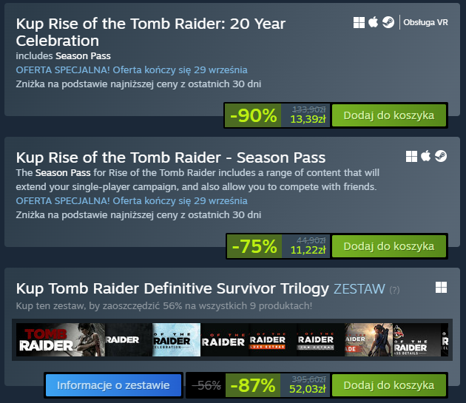This screenshot has width=466, height=403.
Task: Click the Steam icon on Season Pass
Action: click(x=440, y=156)
